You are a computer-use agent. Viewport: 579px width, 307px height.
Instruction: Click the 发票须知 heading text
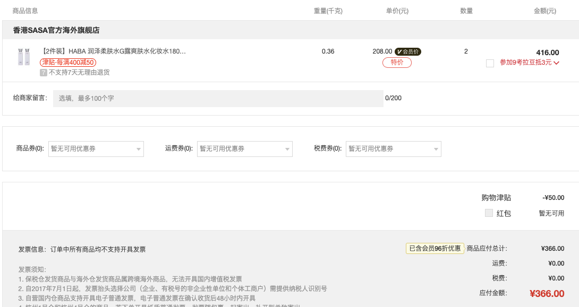(32, 270)
